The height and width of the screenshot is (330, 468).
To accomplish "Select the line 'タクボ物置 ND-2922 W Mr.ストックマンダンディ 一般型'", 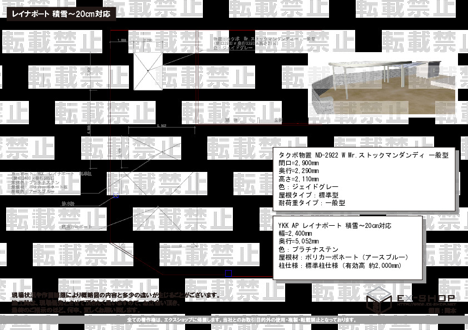I will pos(364,155).
